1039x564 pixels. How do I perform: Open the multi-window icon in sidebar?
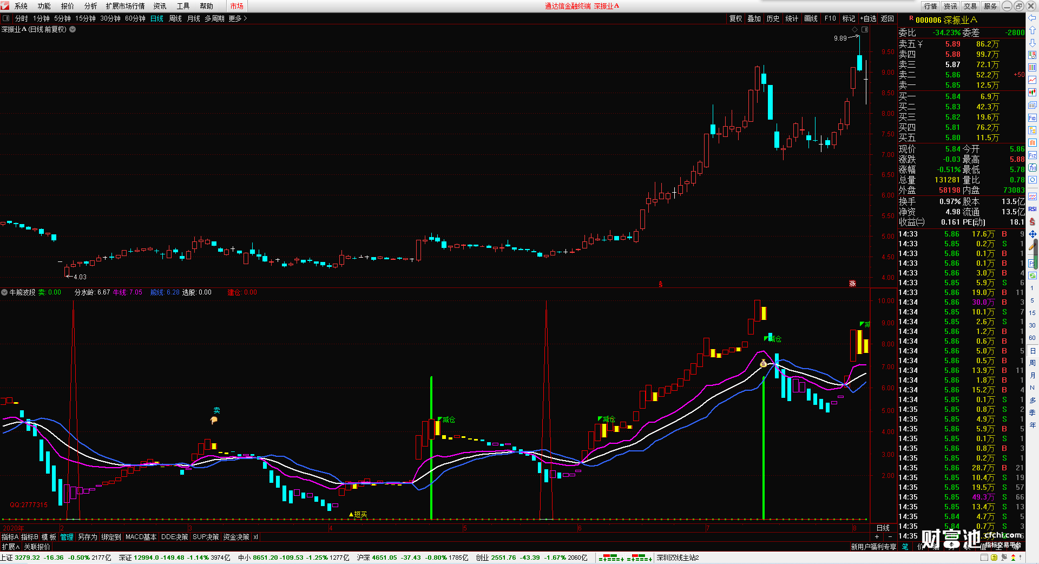pyautogui.click(x=1032, y=105)
